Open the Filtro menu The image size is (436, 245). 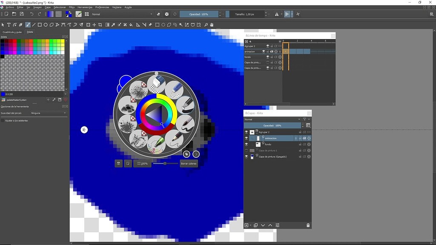coord(72,7)
